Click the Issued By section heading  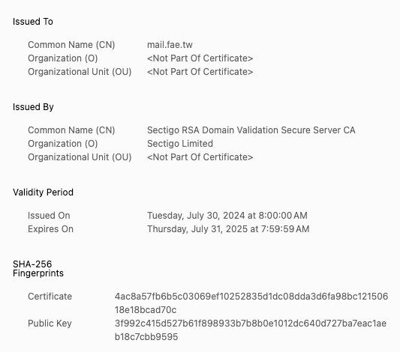point(33,107)
